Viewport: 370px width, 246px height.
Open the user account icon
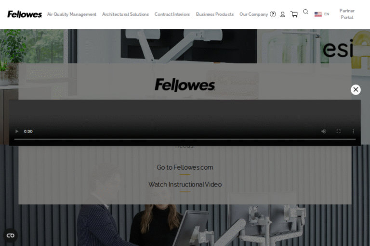pyautogui.click(x=282, y=14)
